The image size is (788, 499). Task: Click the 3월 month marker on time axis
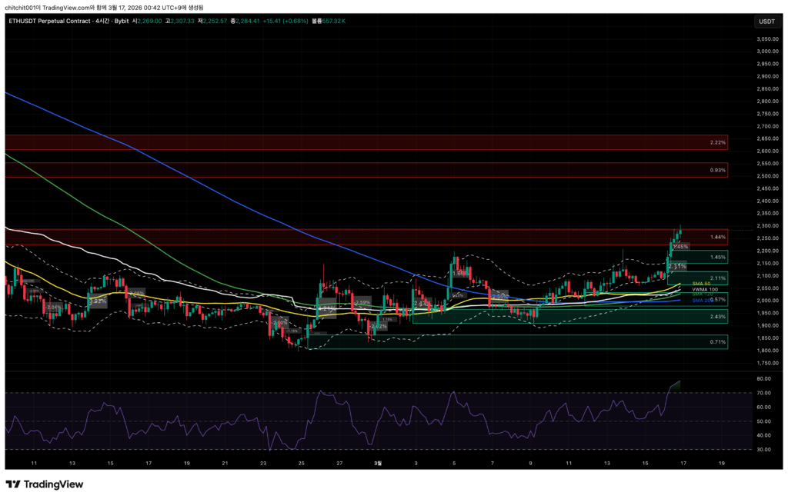377,464
